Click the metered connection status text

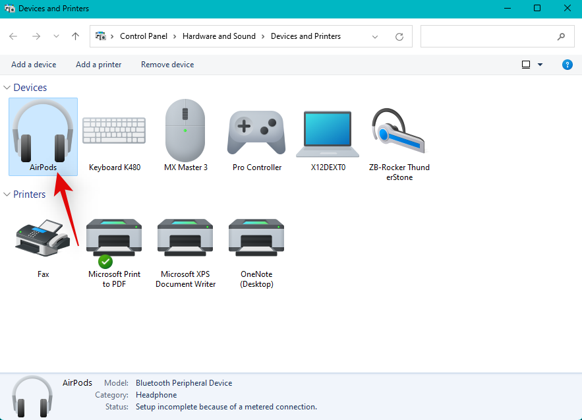227,407
